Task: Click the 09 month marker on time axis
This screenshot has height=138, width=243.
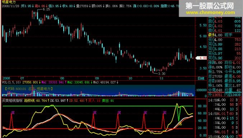Action: click(97, 78)
